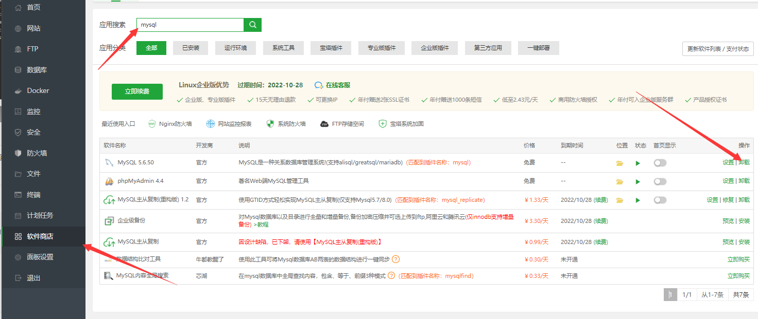Screen dimensions: 758x319
Task: Click the 软件商店 grid icon in sidebar
Action: click(18, 236)
